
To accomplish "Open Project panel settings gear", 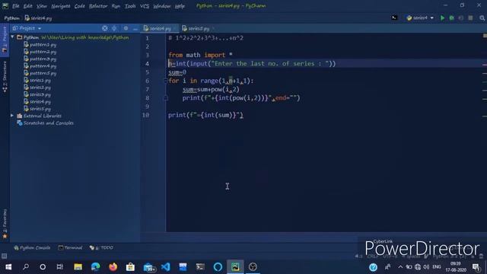I will point(126,28).
